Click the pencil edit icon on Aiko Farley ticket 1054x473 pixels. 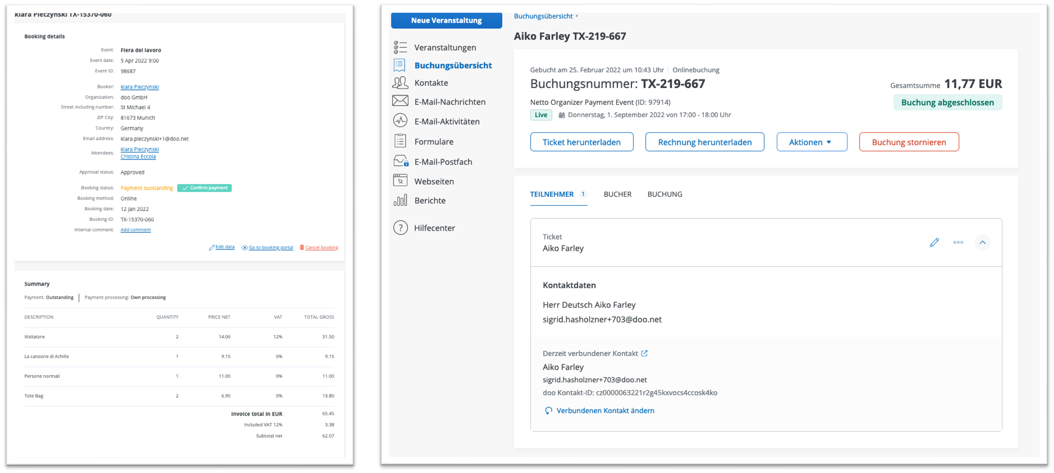[x=934, y=242]
